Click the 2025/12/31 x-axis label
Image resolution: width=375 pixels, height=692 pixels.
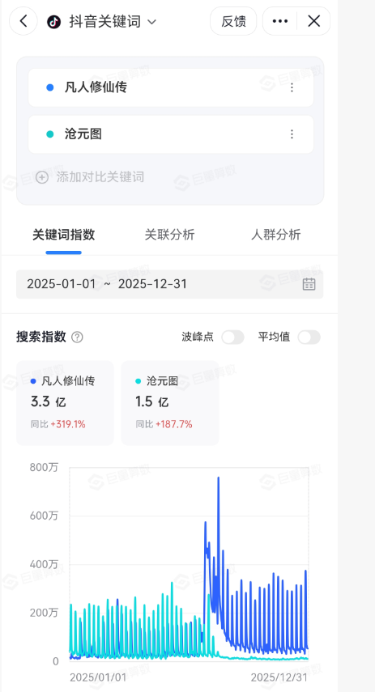279,677
